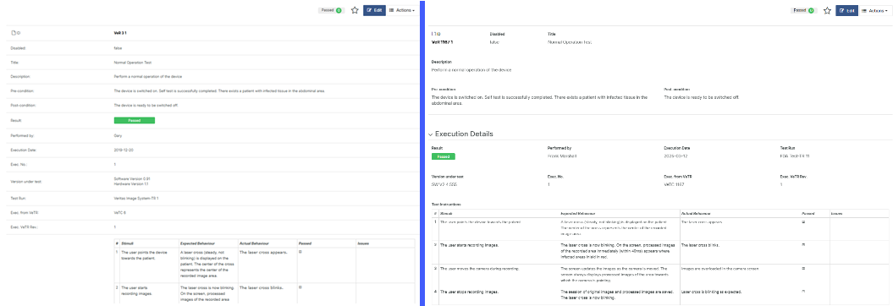Click the 'Issues' header in Gary's table
893x306 pixels.
(363, 243)
